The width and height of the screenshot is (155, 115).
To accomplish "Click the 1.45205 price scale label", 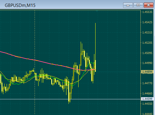I will [x=147, y=43].
